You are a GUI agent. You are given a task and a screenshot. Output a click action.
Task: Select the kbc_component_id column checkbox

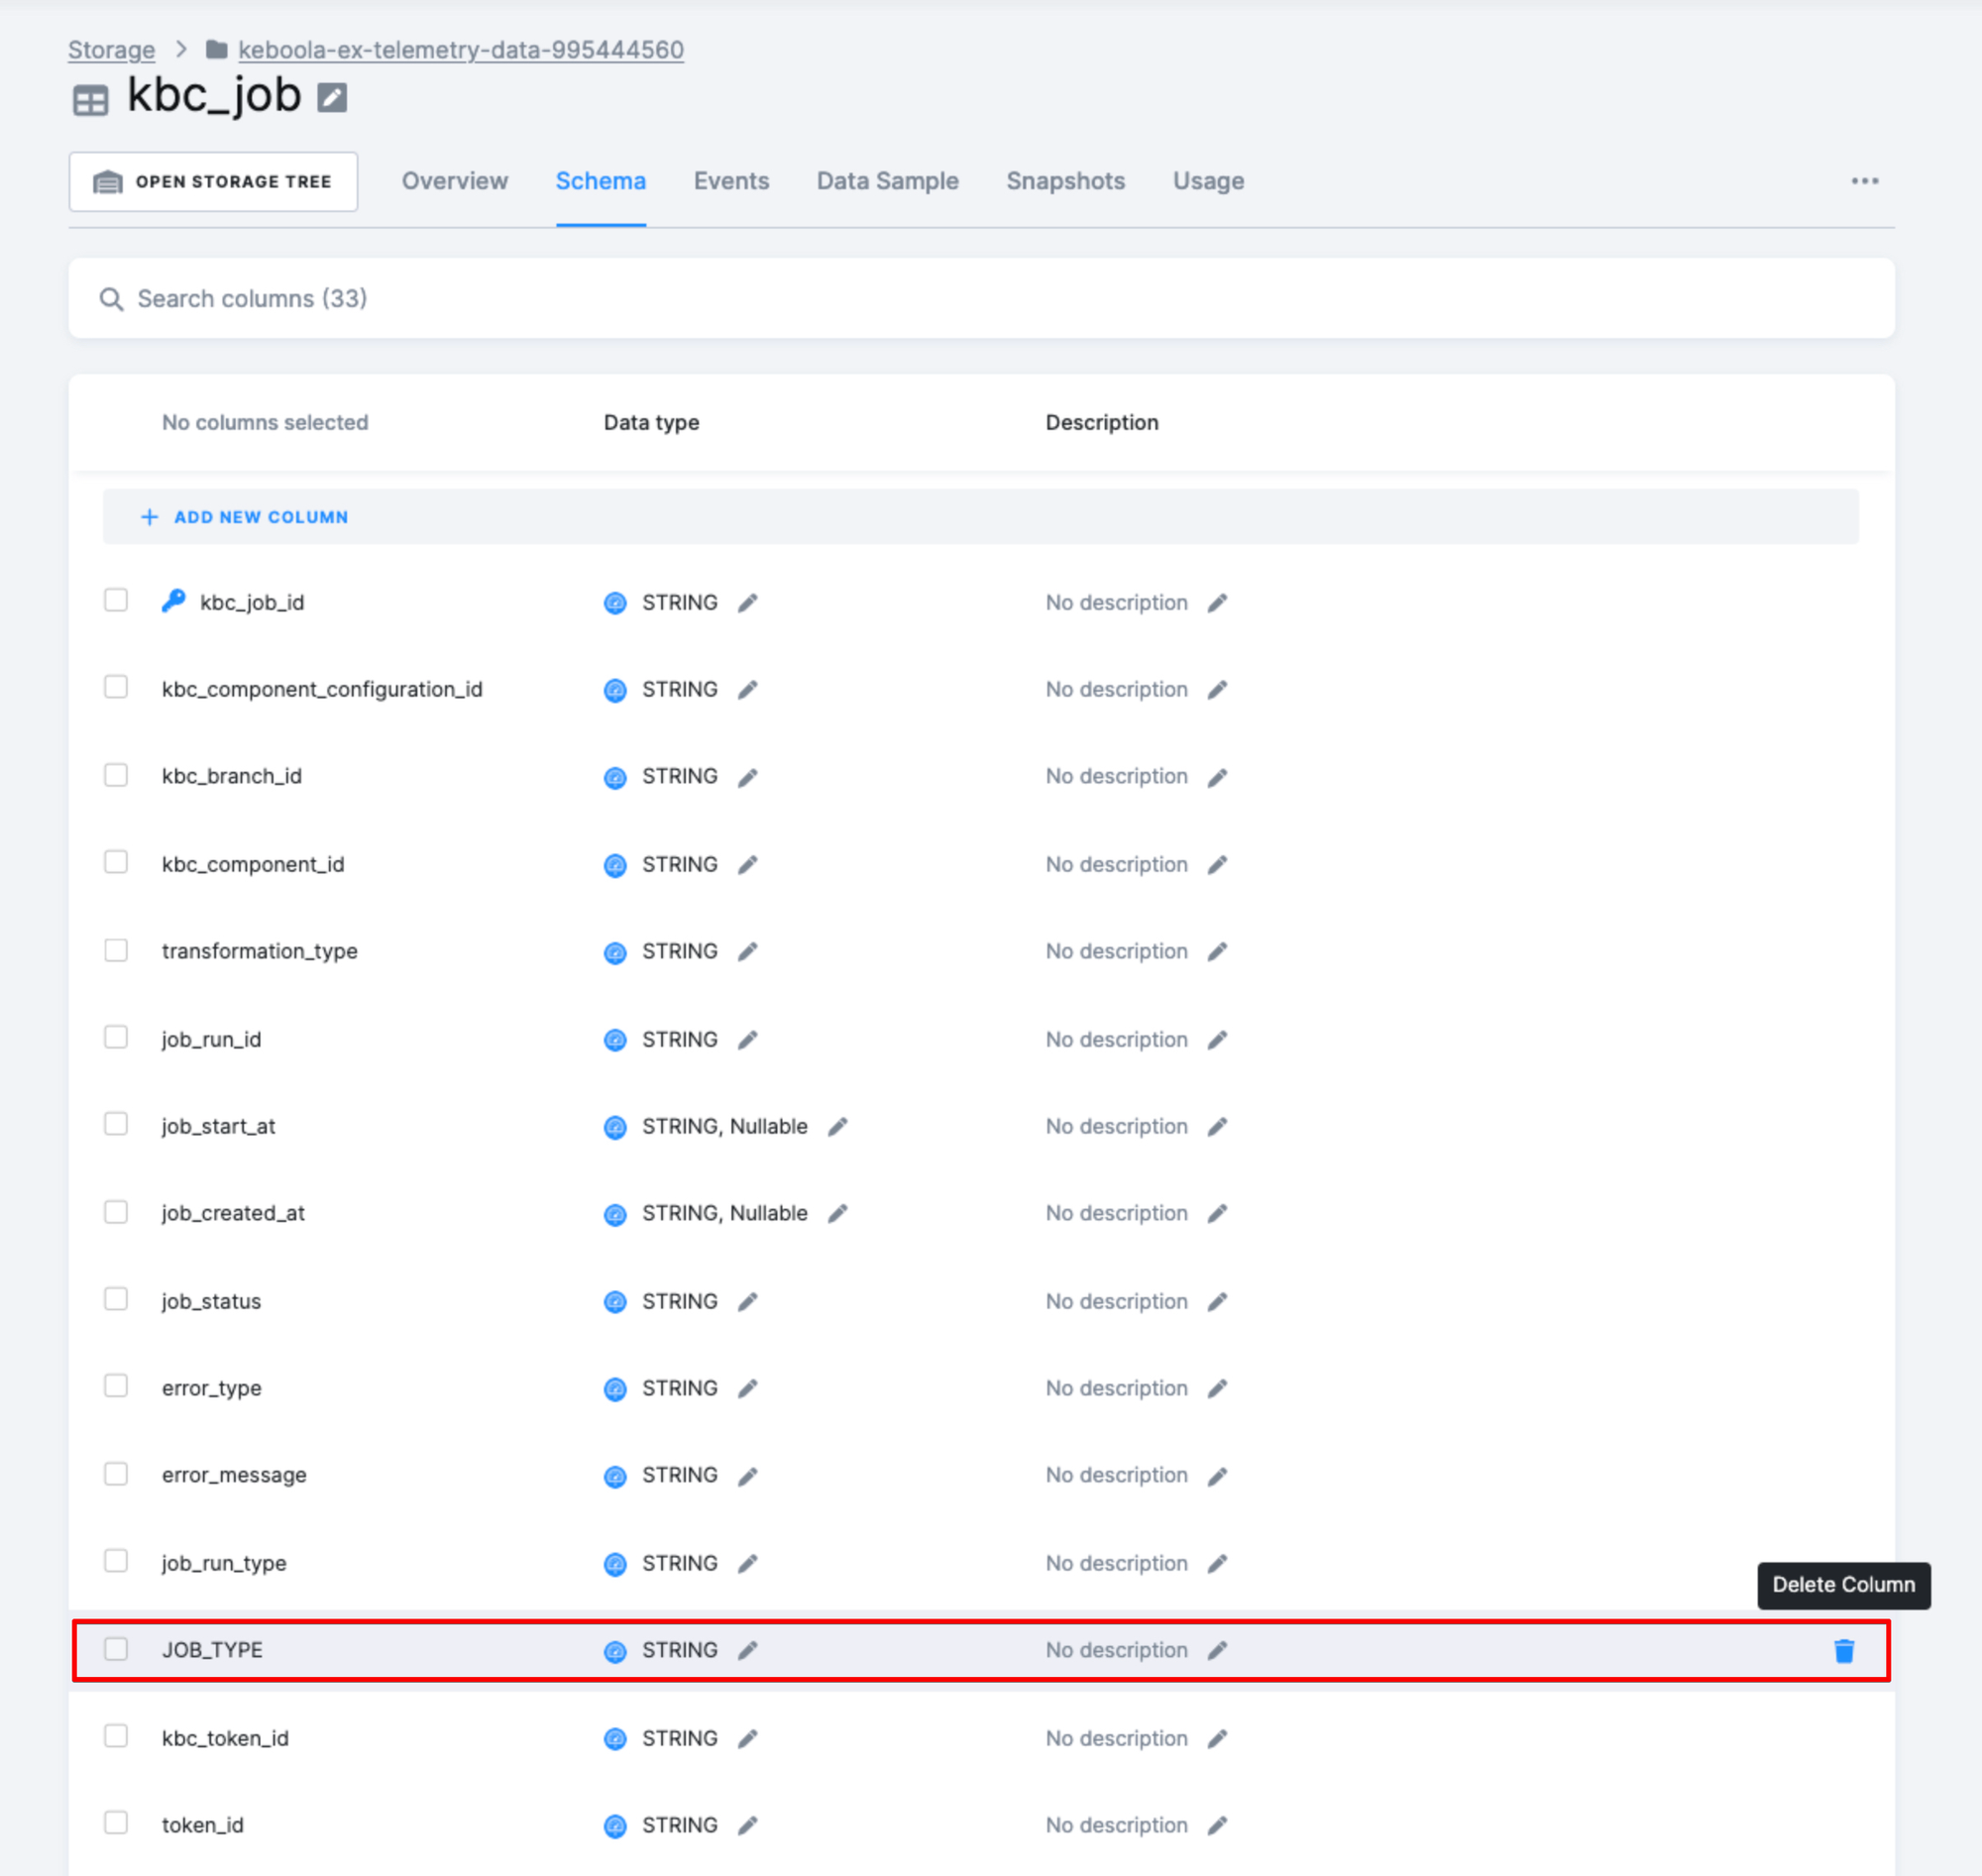[x=116, y=862]
